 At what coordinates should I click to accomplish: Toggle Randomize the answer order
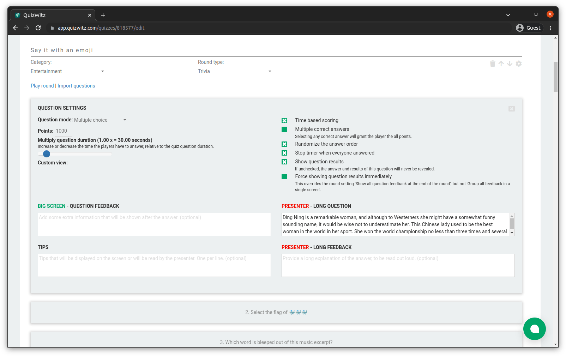tap(284, 144)
